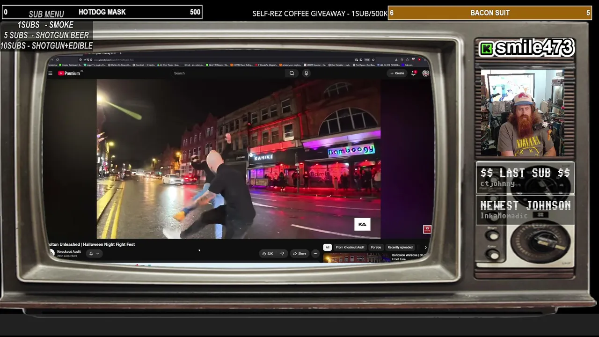The height and width of the screenshot is (337, 599).
Task: Click the Share button under the video
Action: (x=299, y=254)
